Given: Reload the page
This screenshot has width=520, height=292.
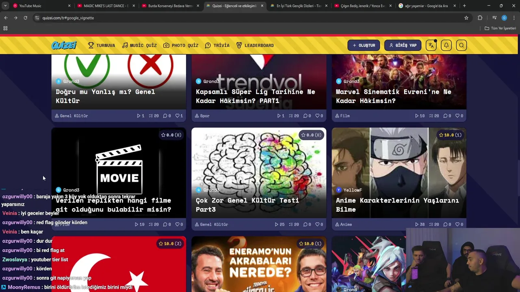Looking at the screenshot, I should pyautogui.click(x=25, y=18).
